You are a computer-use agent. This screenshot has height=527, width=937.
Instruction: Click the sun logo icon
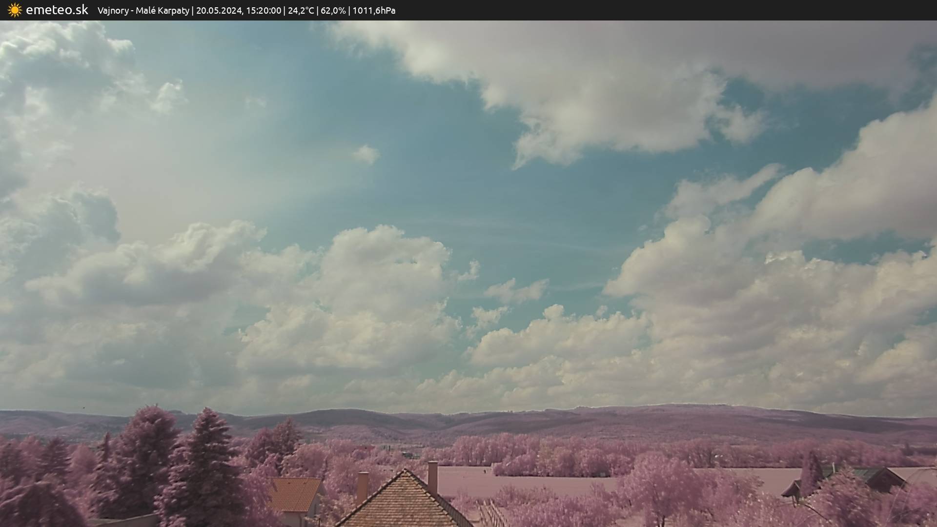(x=15, y=10)
